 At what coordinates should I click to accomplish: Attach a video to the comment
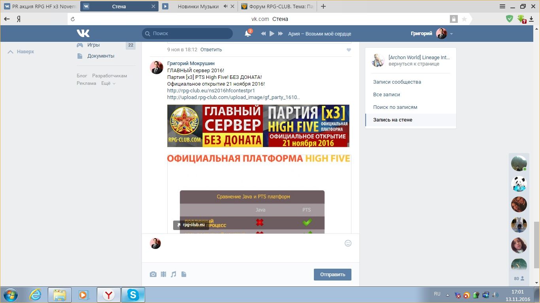coord(163,274)
